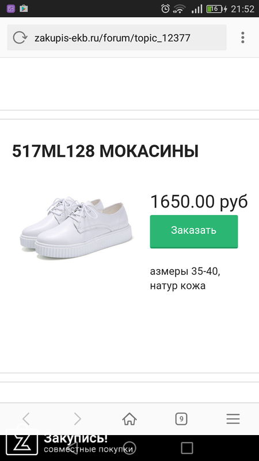The height and width of the screenshot is (461, 259).
Task: Open the Закупись Z logo
Action: [x=22, y=441]
